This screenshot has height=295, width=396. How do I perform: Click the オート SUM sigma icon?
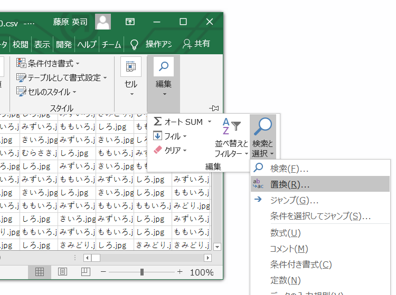(x=157, y=122)
